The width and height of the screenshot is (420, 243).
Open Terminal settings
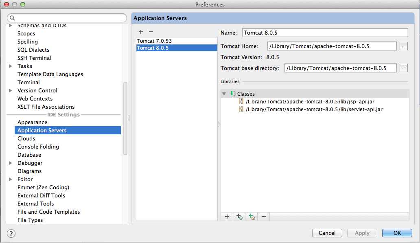pos(28,82)
